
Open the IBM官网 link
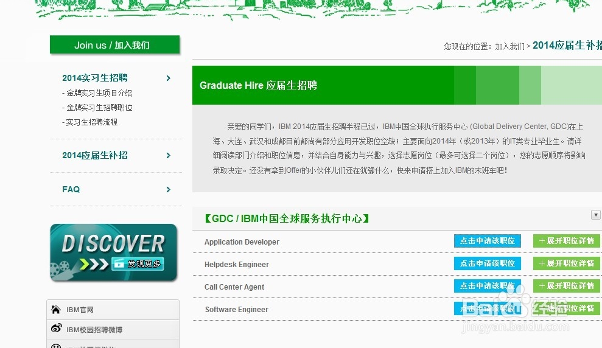(80, 310)
